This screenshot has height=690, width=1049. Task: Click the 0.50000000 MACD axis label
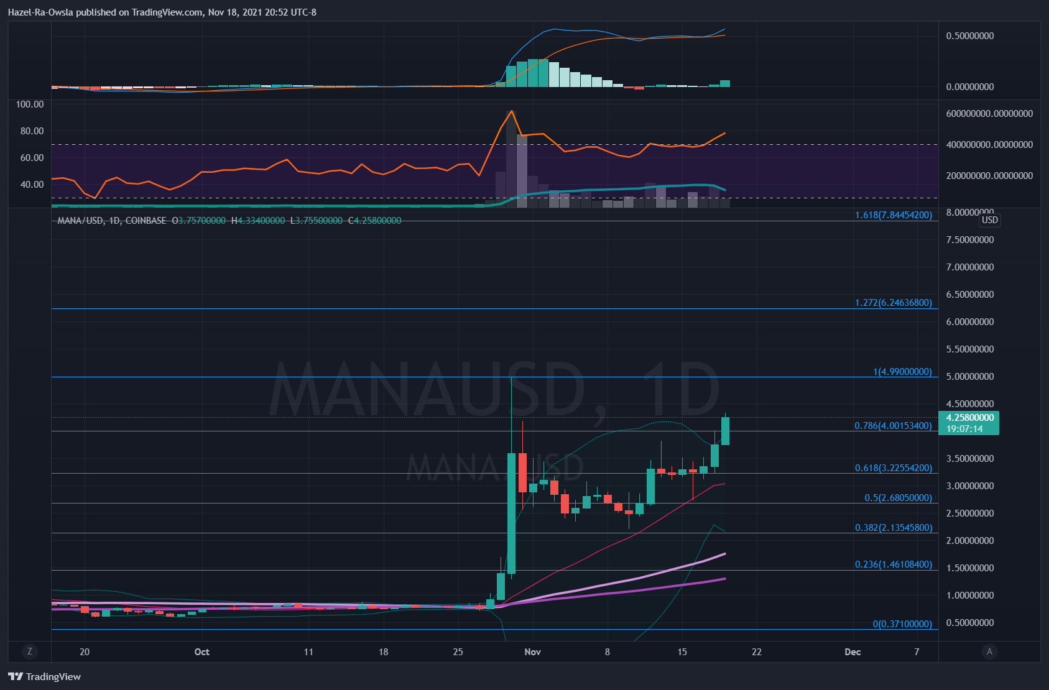(x=970, y=36)
